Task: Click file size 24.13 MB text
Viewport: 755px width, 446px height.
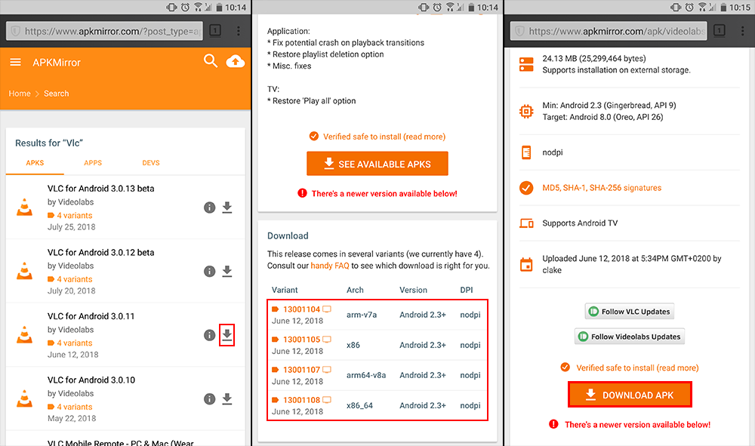Action: pos(594,59)
